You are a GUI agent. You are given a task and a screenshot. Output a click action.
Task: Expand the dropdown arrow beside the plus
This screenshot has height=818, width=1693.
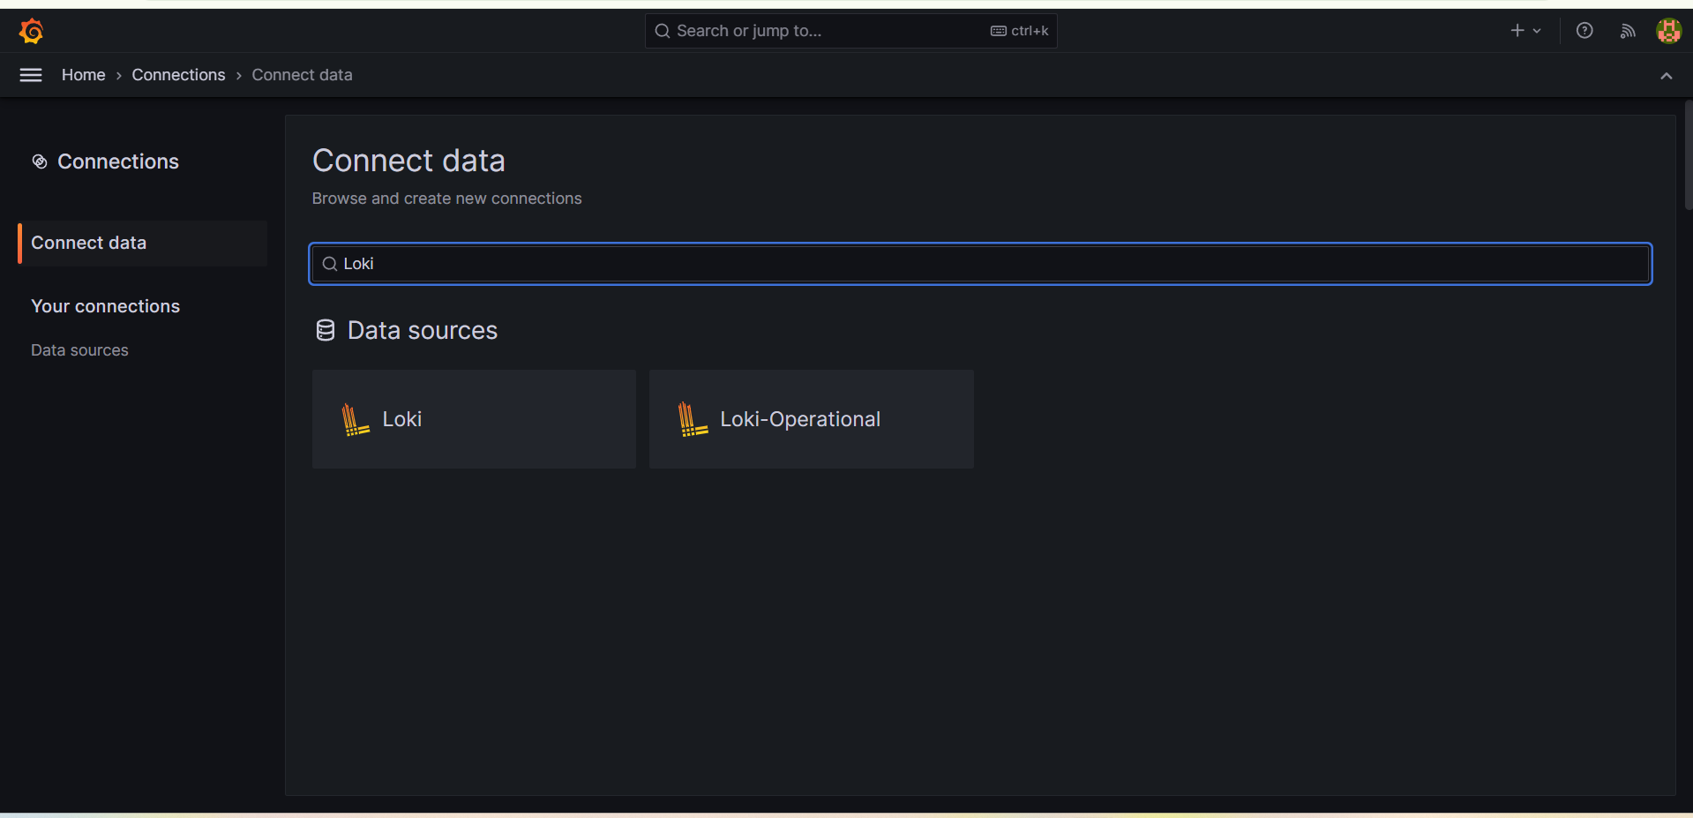tap(1537, 31)
